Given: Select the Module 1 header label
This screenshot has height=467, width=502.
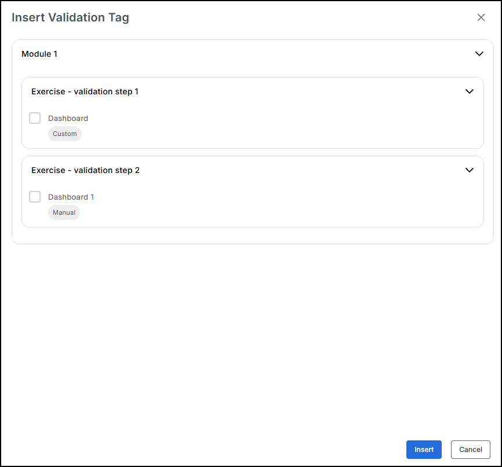Looking at the screenshot, I should tap(39, 54).
